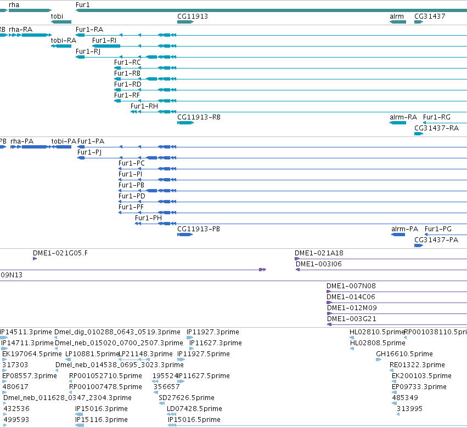Viewport: 467px width, 428px height.
Task: Click the 356657 EST label
Action: 167,387
